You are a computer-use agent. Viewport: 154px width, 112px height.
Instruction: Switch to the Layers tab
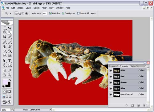[114, 66]
